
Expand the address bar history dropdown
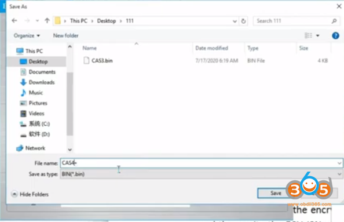coord(235,21)
